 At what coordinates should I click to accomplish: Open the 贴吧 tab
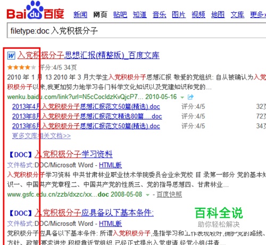click(x=120, y=14)
